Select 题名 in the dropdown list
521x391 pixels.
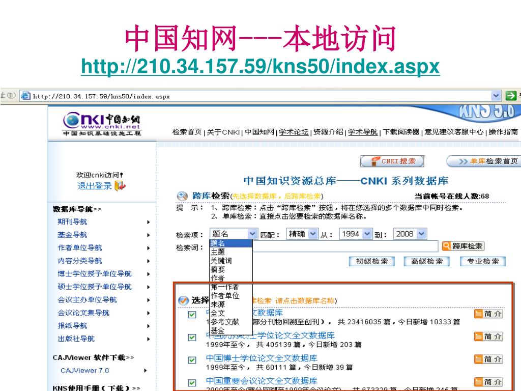coord(231,243)
